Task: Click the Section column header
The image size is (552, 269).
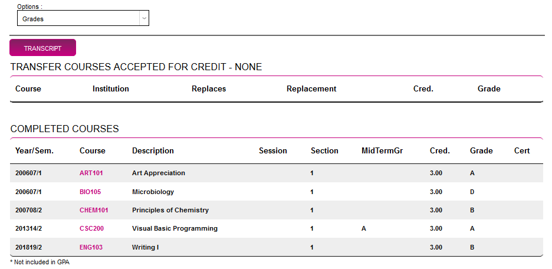Action: tap(324, 151)
